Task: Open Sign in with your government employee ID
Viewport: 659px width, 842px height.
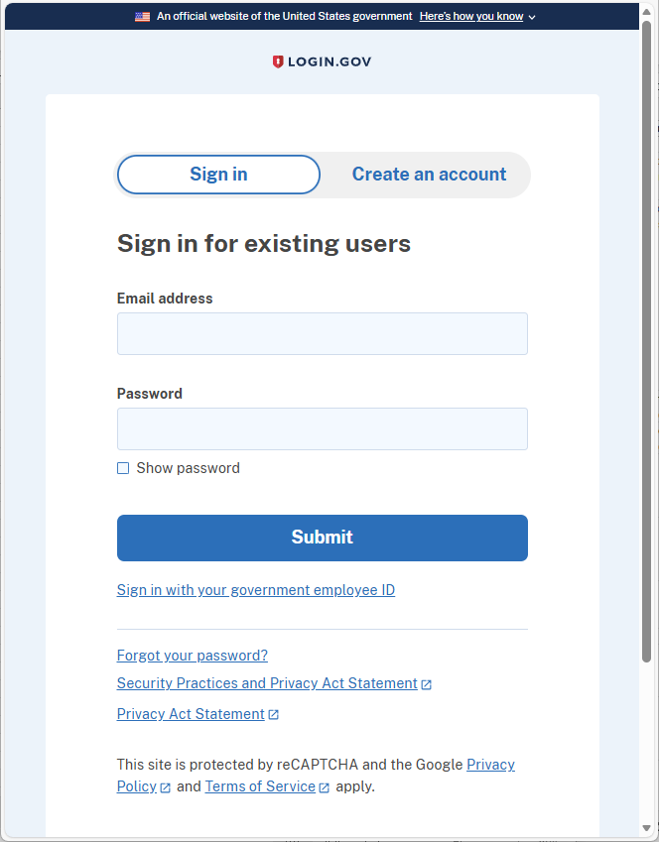Action: coord(256,590)
